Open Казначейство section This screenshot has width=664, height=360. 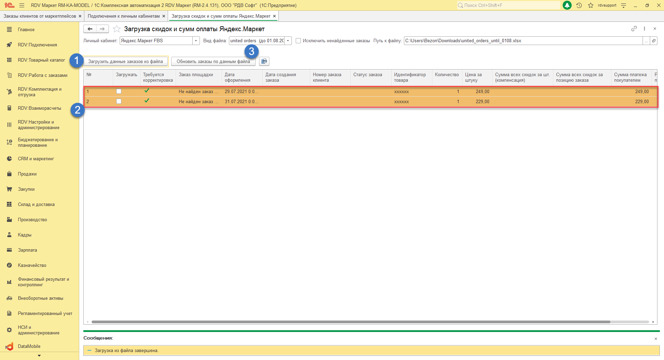[32, 265]
